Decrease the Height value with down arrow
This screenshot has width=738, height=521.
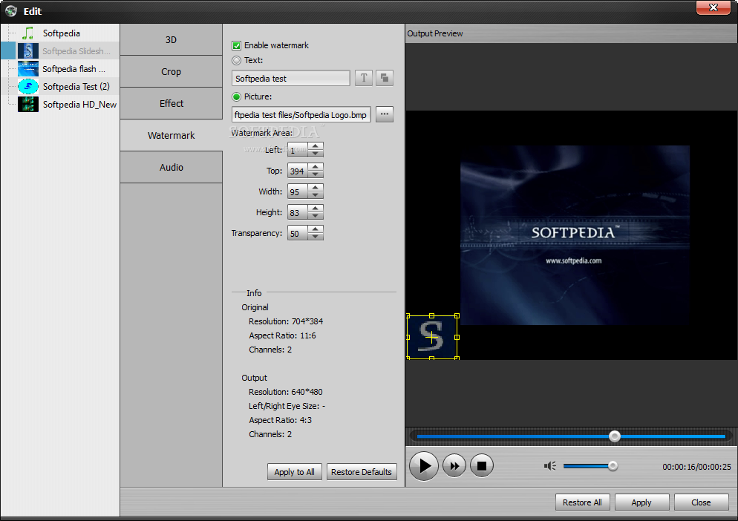316,215
